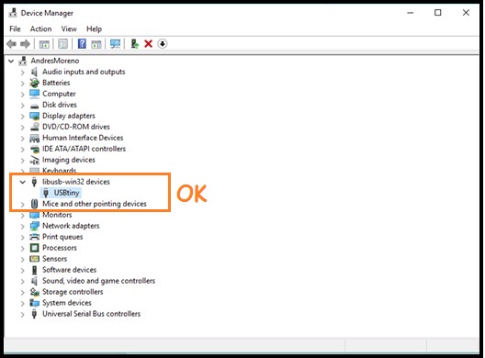Collapse the libusb-win32 devices category
Image resolution: width=485 pixels, height=358 pixels.
[22, 182]
